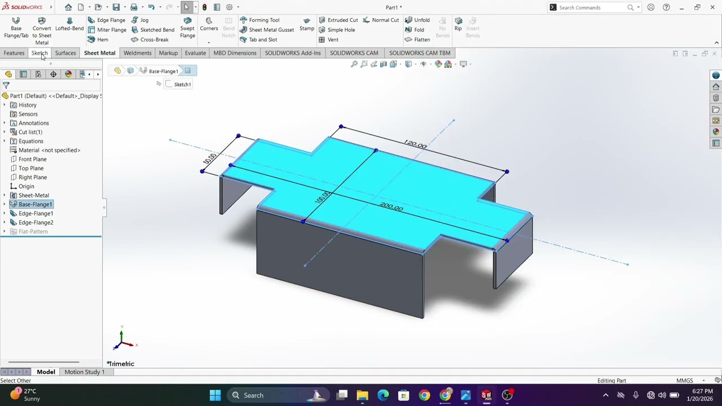This screenshot has height=406, width=722.
Task: Click the 200.00 dimension value
Action: point(391,207)
